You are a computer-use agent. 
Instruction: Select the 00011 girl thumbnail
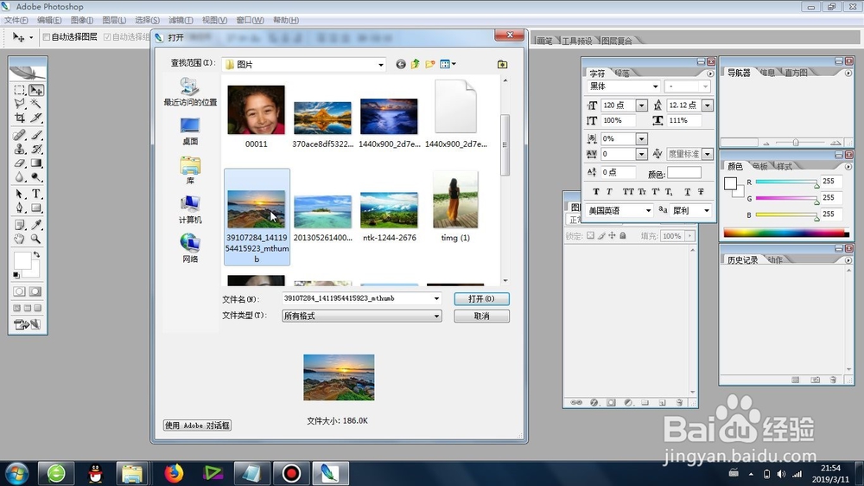257,110
